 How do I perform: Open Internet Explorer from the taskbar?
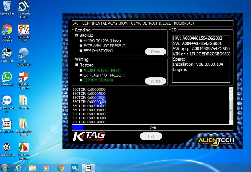click(19, 168)
